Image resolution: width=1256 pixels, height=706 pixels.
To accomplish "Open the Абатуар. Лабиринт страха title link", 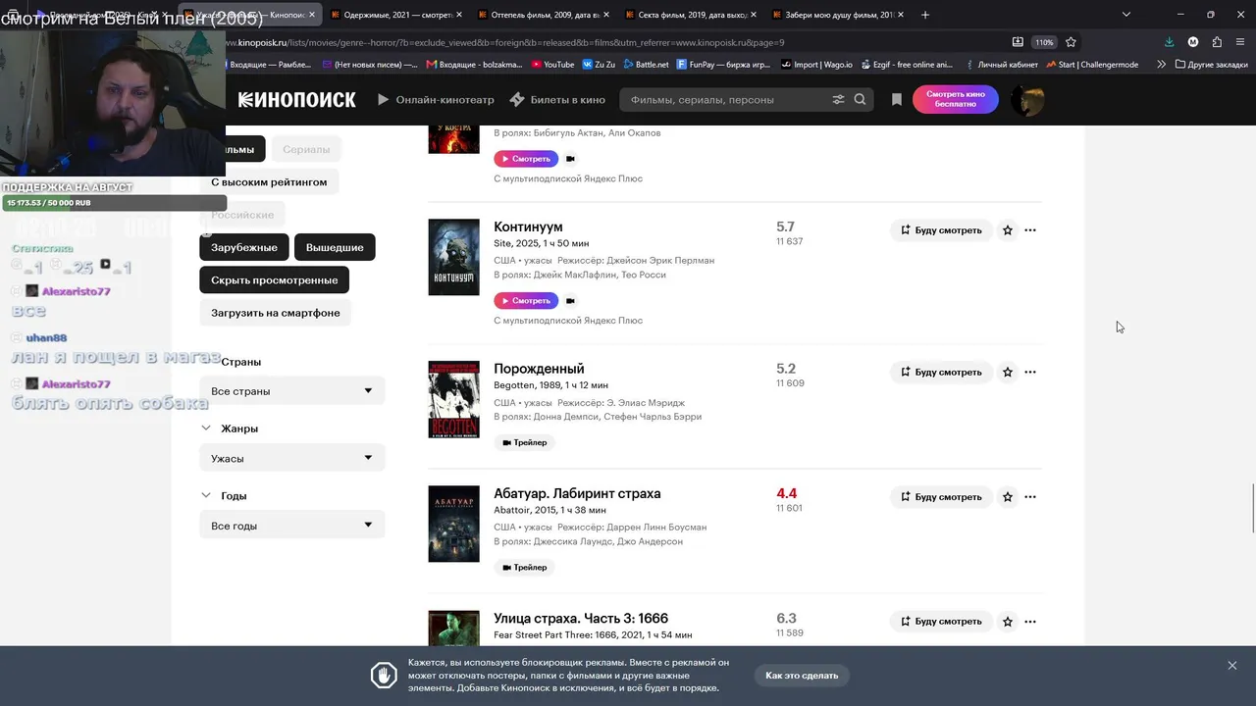I will pyautogui.click(x=577, y=493).
